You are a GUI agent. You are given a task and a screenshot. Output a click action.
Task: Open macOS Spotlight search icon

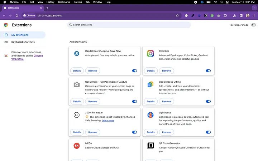click(222, 2)
